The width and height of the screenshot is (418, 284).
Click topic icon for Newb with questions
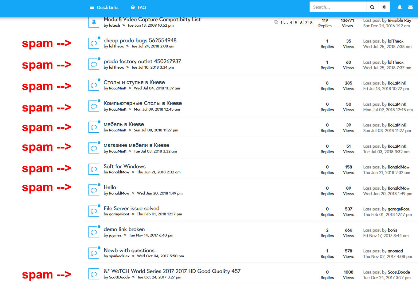[94, 253]
